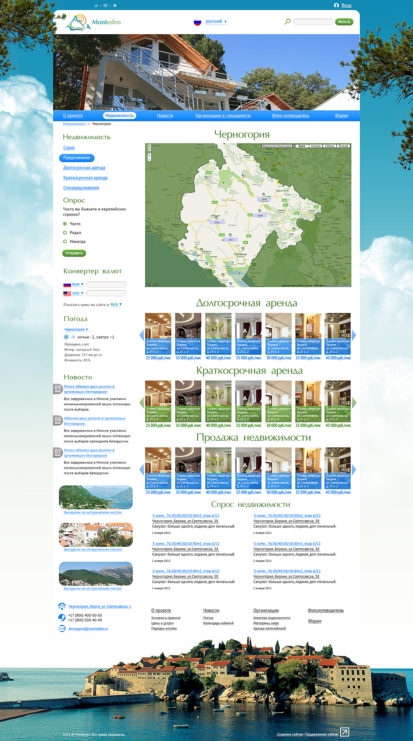Image resolution: width=413 pixels, height=741 pixels.
Task: Click the Недвижимость breadcrumb link
Action: point(74,124)
